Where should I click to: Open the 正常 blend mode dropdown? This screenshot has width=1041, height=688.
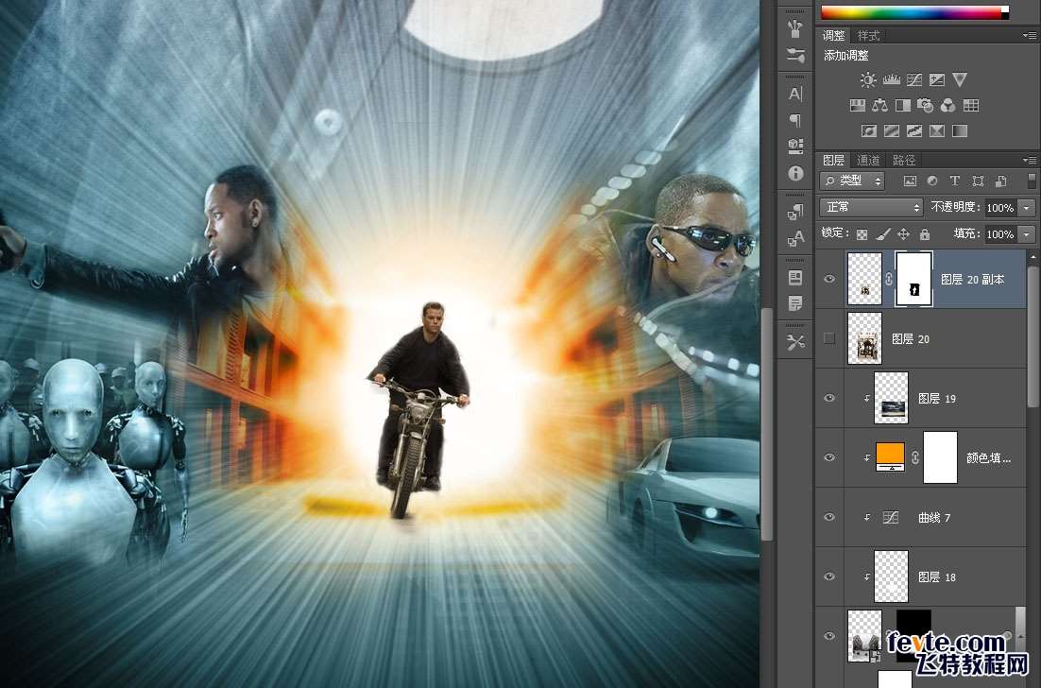(871, 207)
